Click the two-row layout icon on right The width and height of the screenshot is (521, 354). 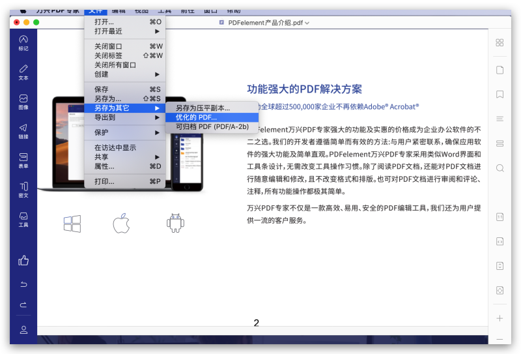click(500, 143)
